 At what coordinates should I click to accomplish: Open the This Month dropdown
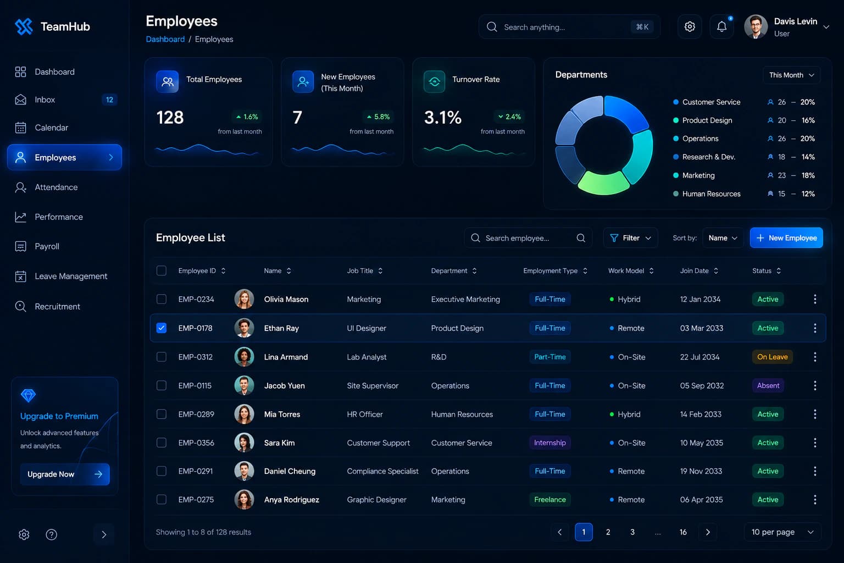pos(791,75)
